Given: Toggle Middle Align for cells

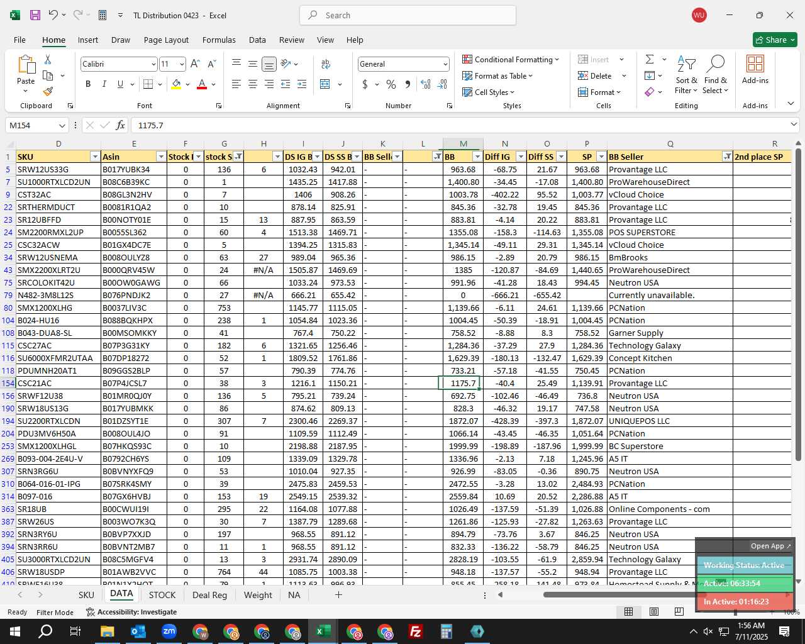Looking at the screenshot, I should [x=252, y=64].
